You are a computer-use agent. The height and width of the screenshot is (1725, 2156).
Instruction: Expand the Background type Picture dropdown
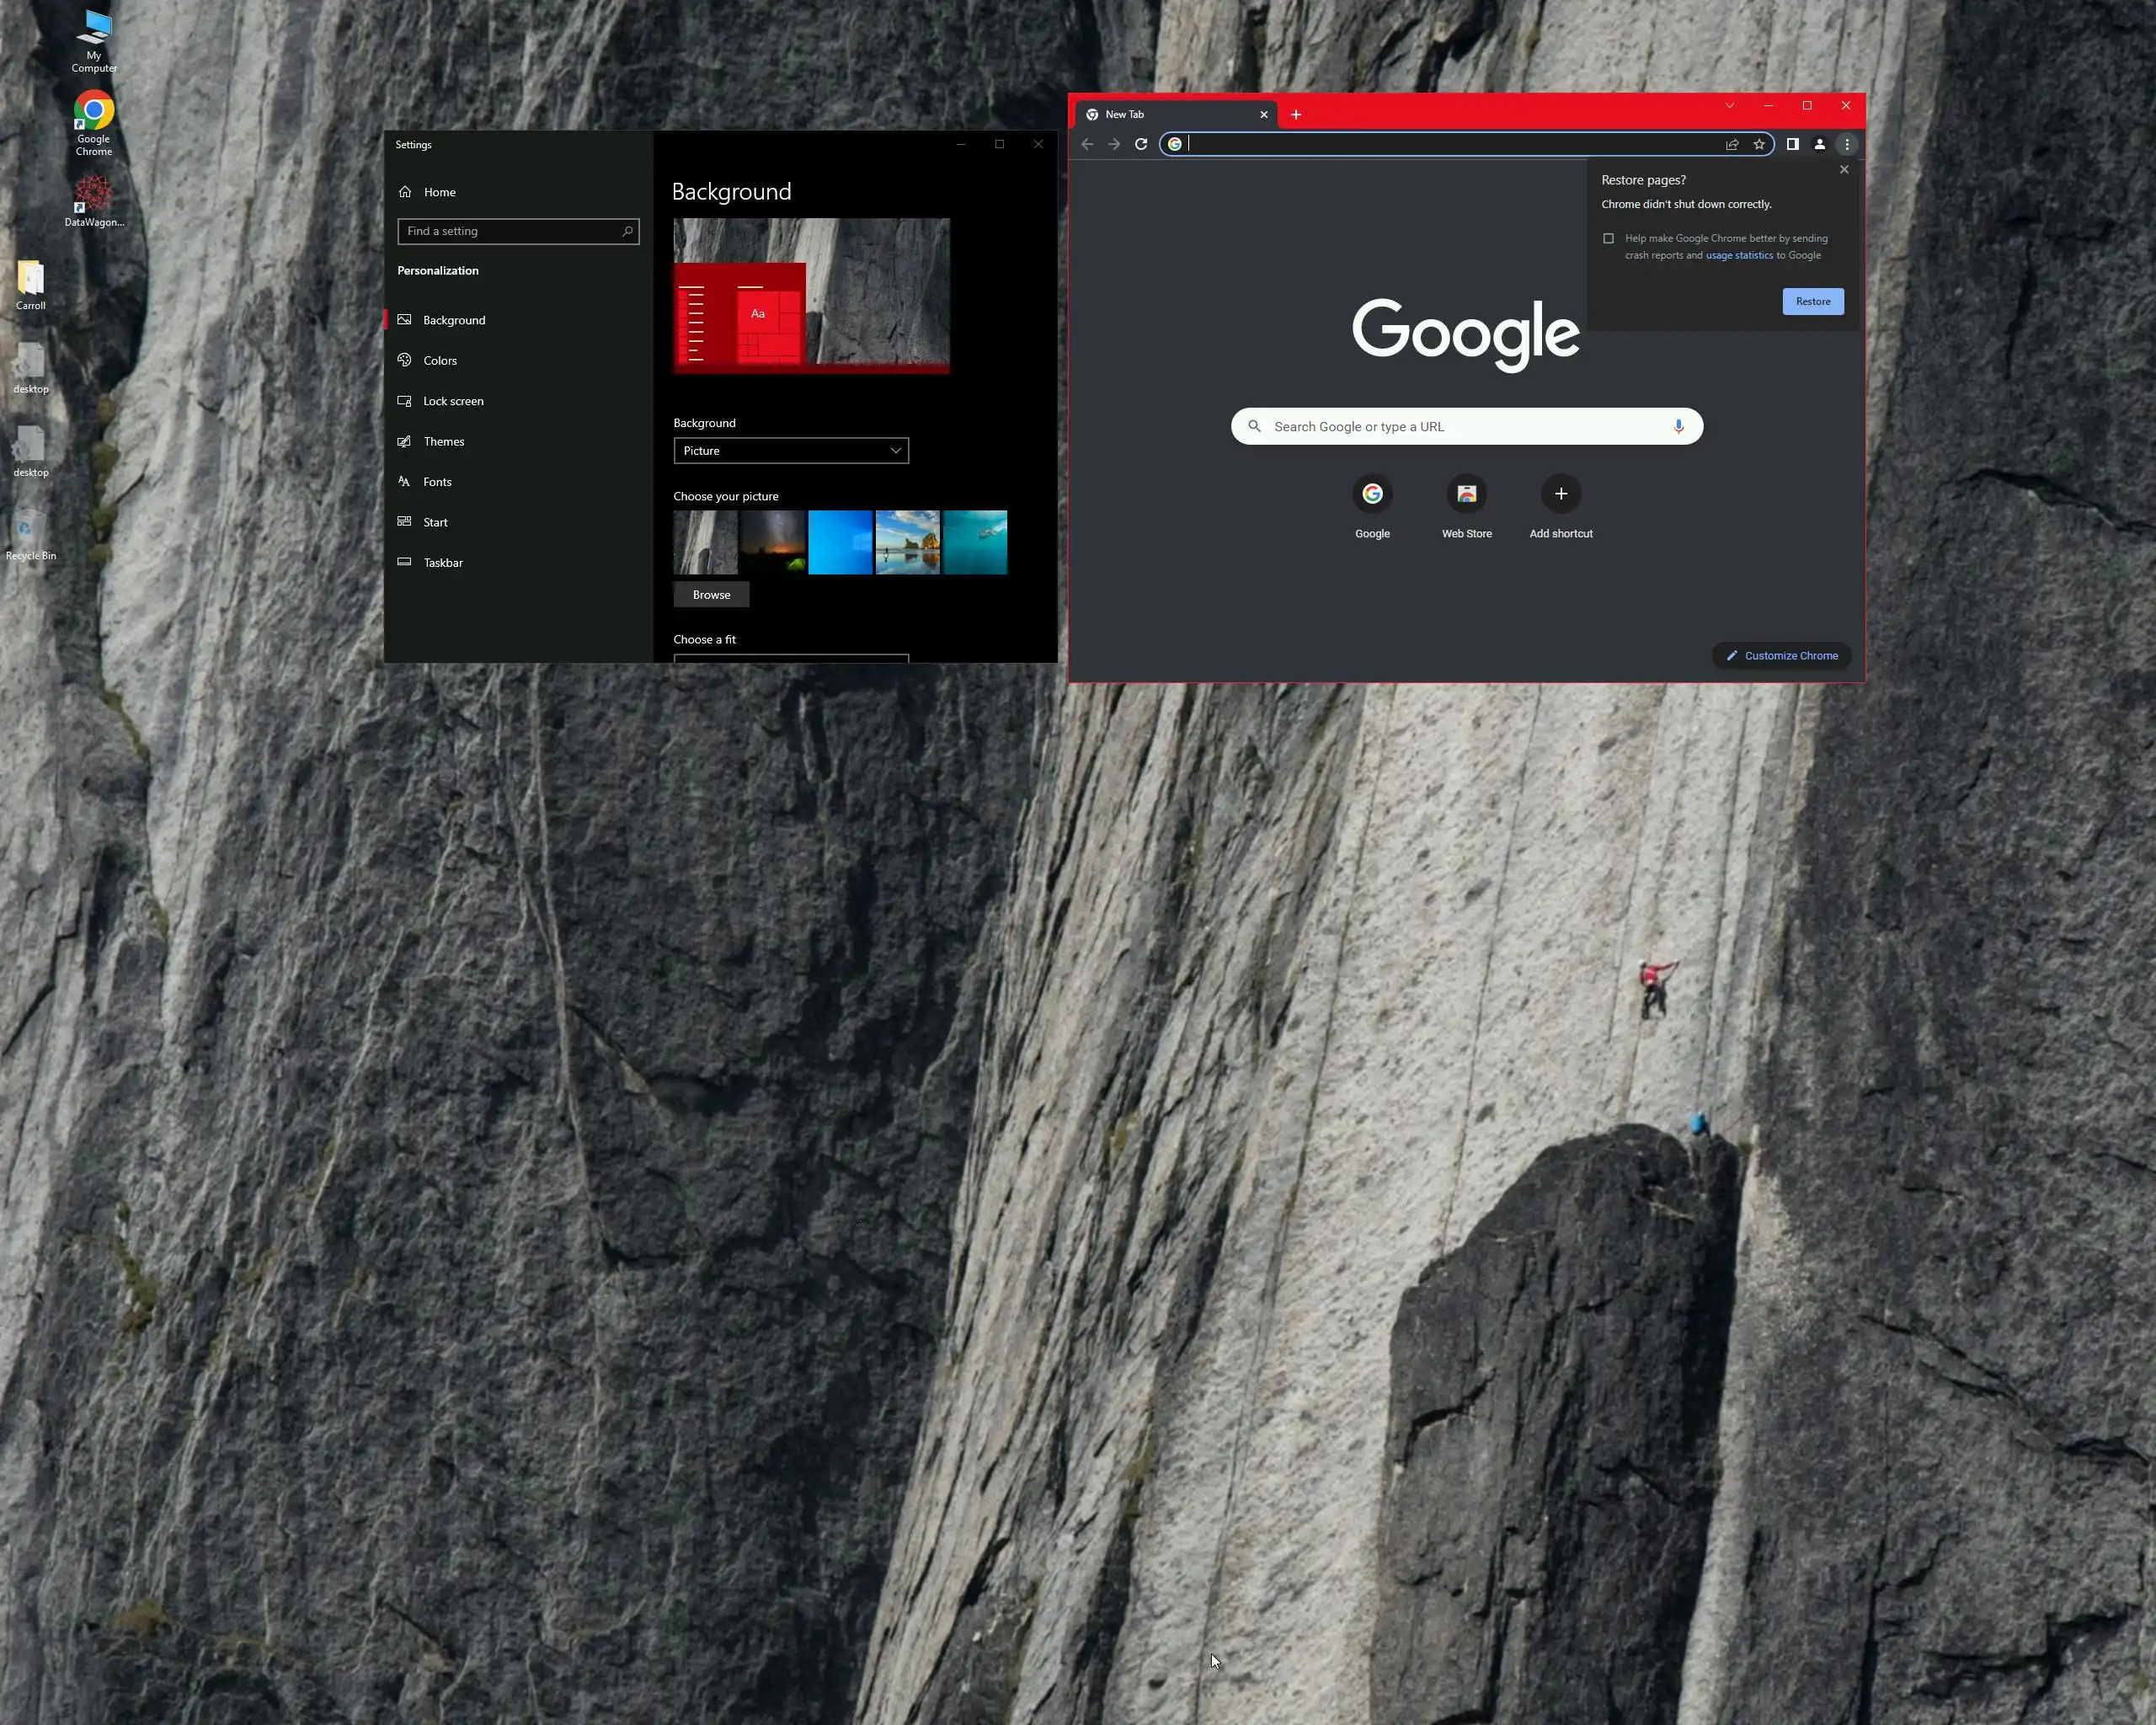click(790, 451)
